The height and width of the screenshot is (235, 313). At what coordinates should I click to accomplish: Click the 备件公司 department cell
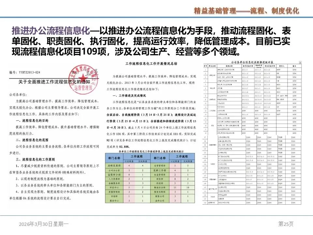pyautogui.click(x=160, y=201)
